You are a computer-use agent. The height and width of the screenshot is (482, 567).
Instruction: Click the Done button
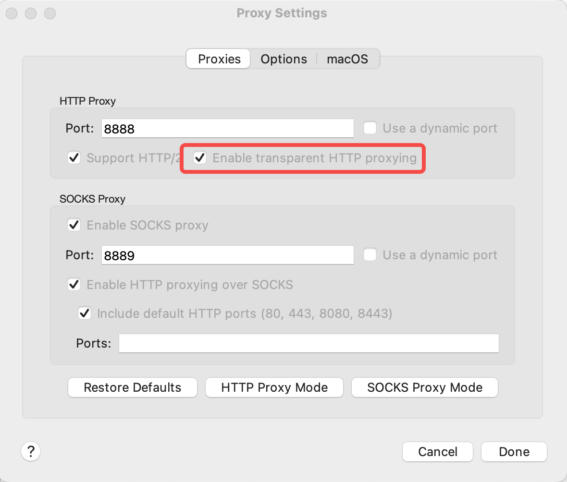(x=514, y=452)
